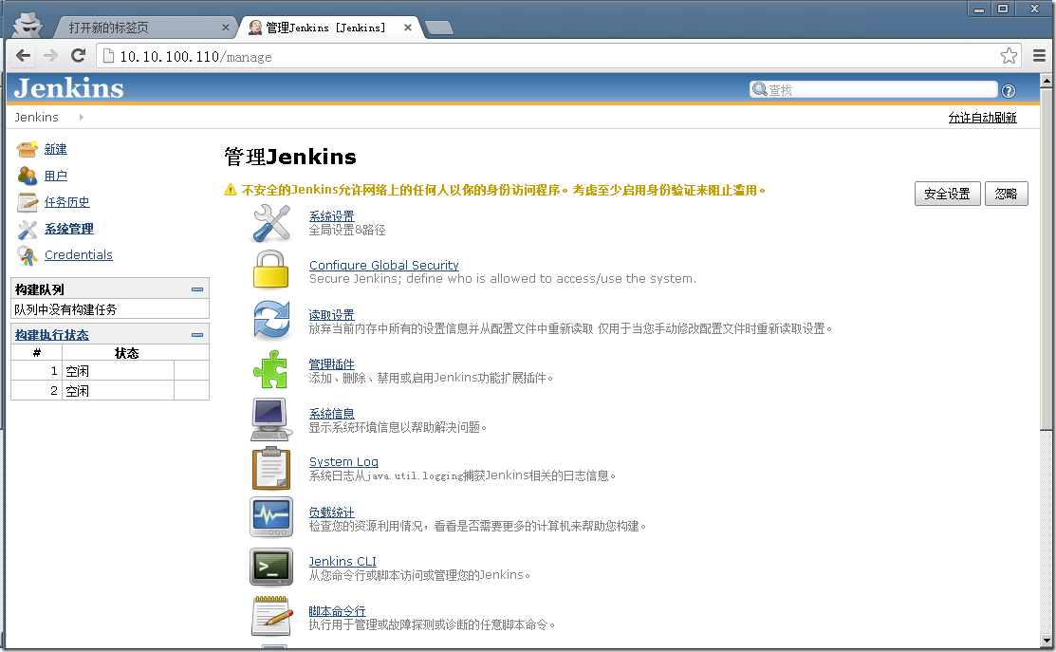The image size is (1056, 652).
Task: Click the Jenkins logo in header
Action: click(x=68, y=88)
